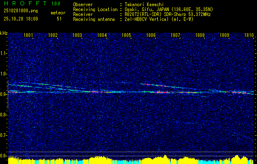Click the 0.7 frequency axis label
This screenshot has height=164, width=257.
(4, 135)
